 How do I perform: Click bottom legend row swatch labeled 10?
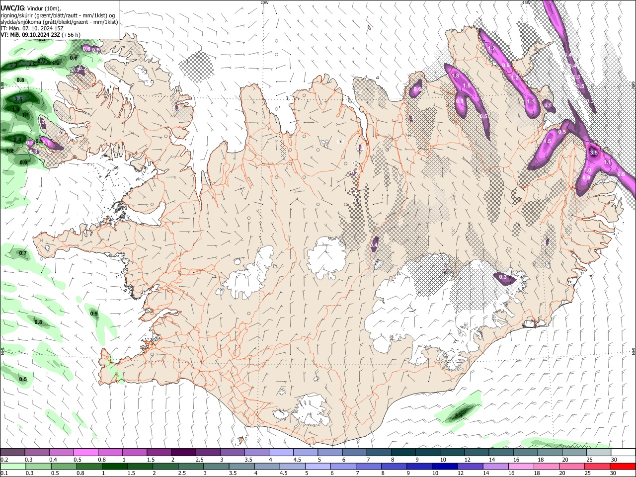pyautogui.click(x=445, y=467)
